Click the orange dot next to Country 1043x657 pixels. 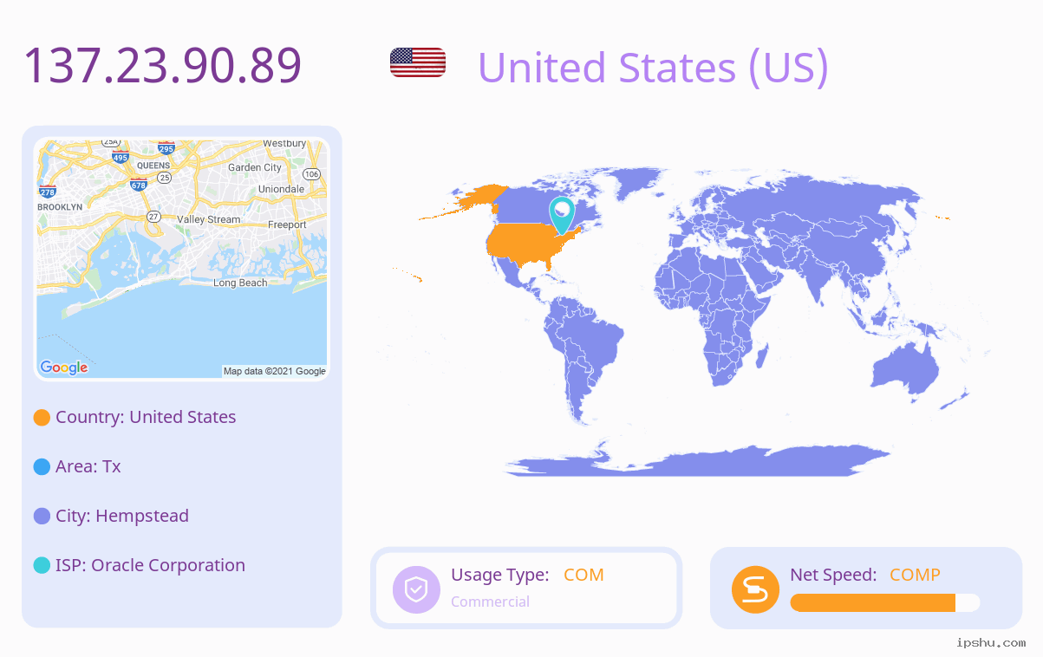click(42, 418)
